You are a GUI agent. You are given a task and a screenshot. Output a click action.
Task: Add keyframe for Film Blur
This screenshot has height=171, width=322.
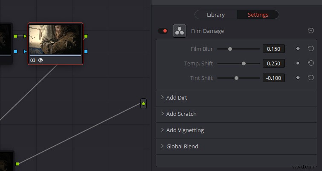click(298, 49)
